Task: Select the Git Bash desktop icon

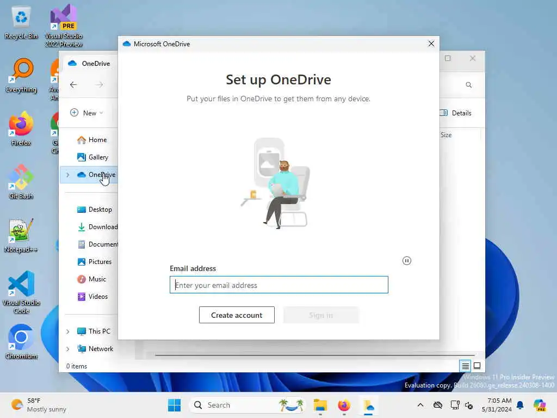Action: tap(21, 182)
